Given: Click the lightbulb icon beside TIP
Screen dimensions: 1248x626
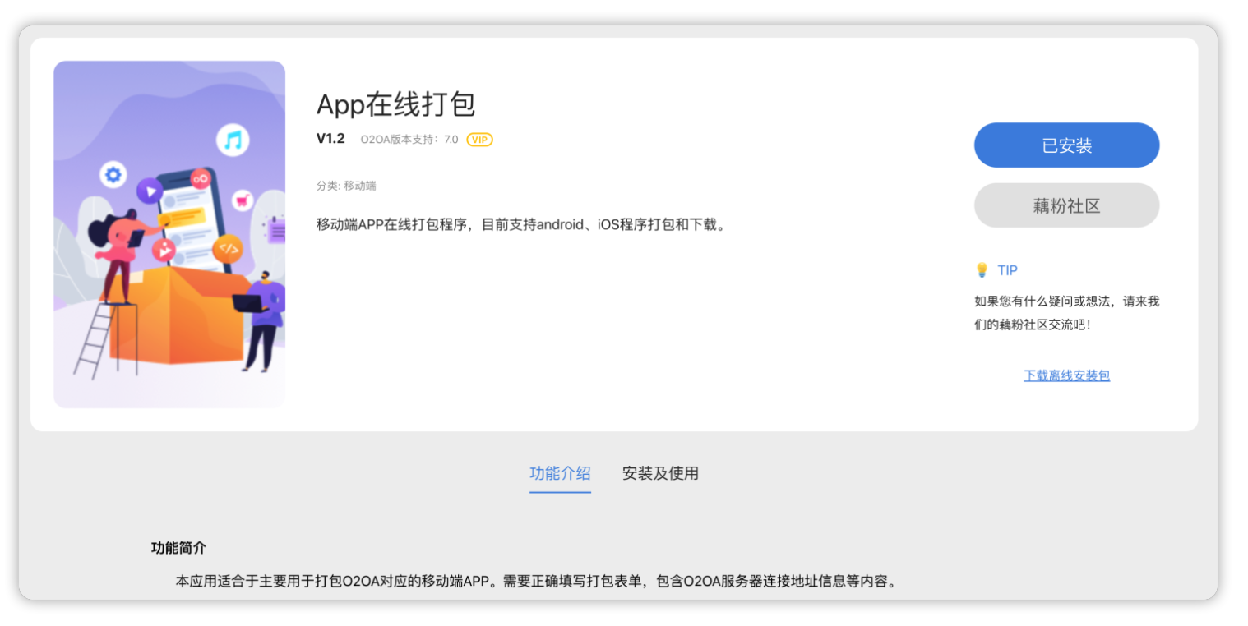Looking at the screenshot, I should 981,270.
